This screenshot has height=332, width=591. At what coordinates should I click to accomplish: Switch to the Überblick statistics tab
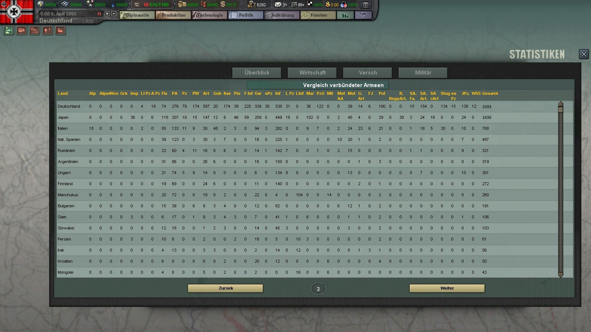pyautogui.click(x=257, y=72)
